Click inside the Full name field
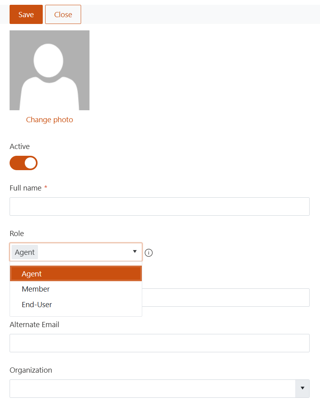Screen dimensions: 320x407 tap(159, 206)
